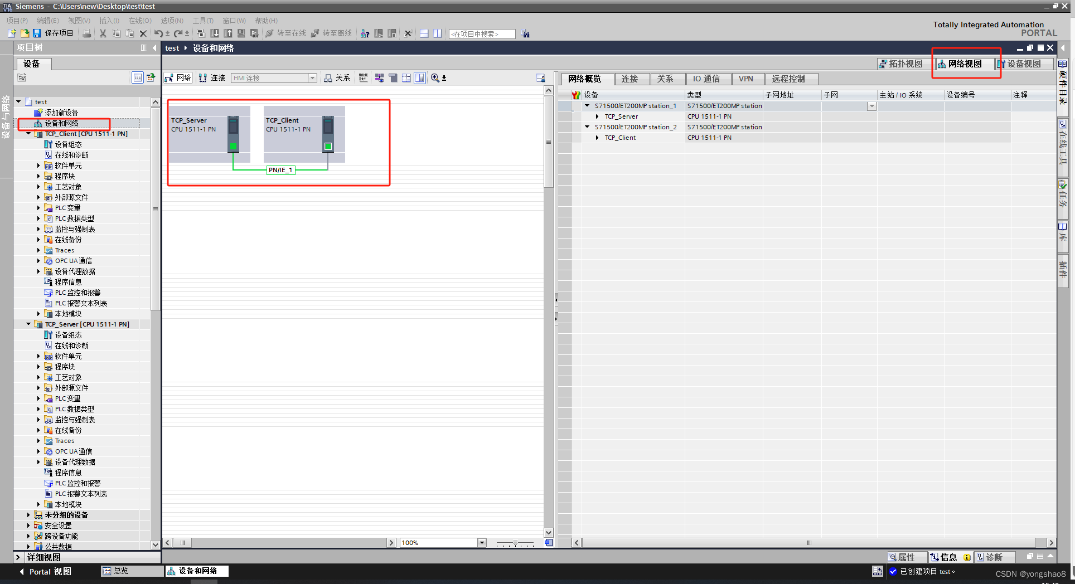1075x584 pixels.
Task: Create a new project with toolbar icon
Action: 12,33
